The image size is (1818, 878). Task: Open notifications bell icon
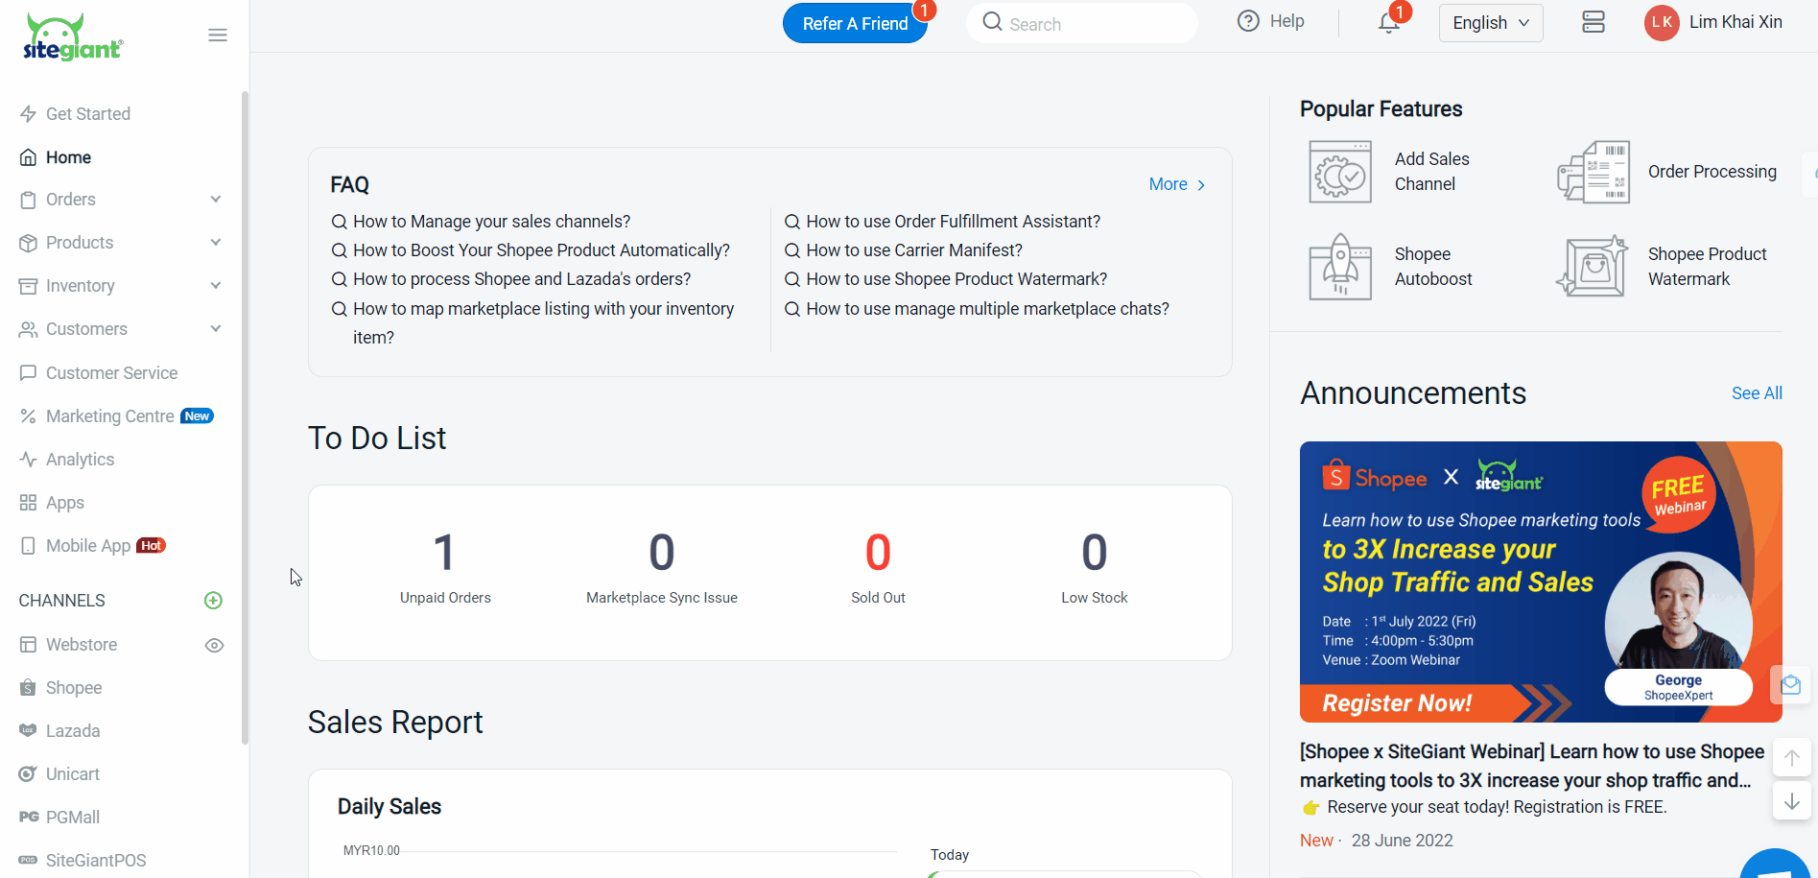(x=1388, y=23)
